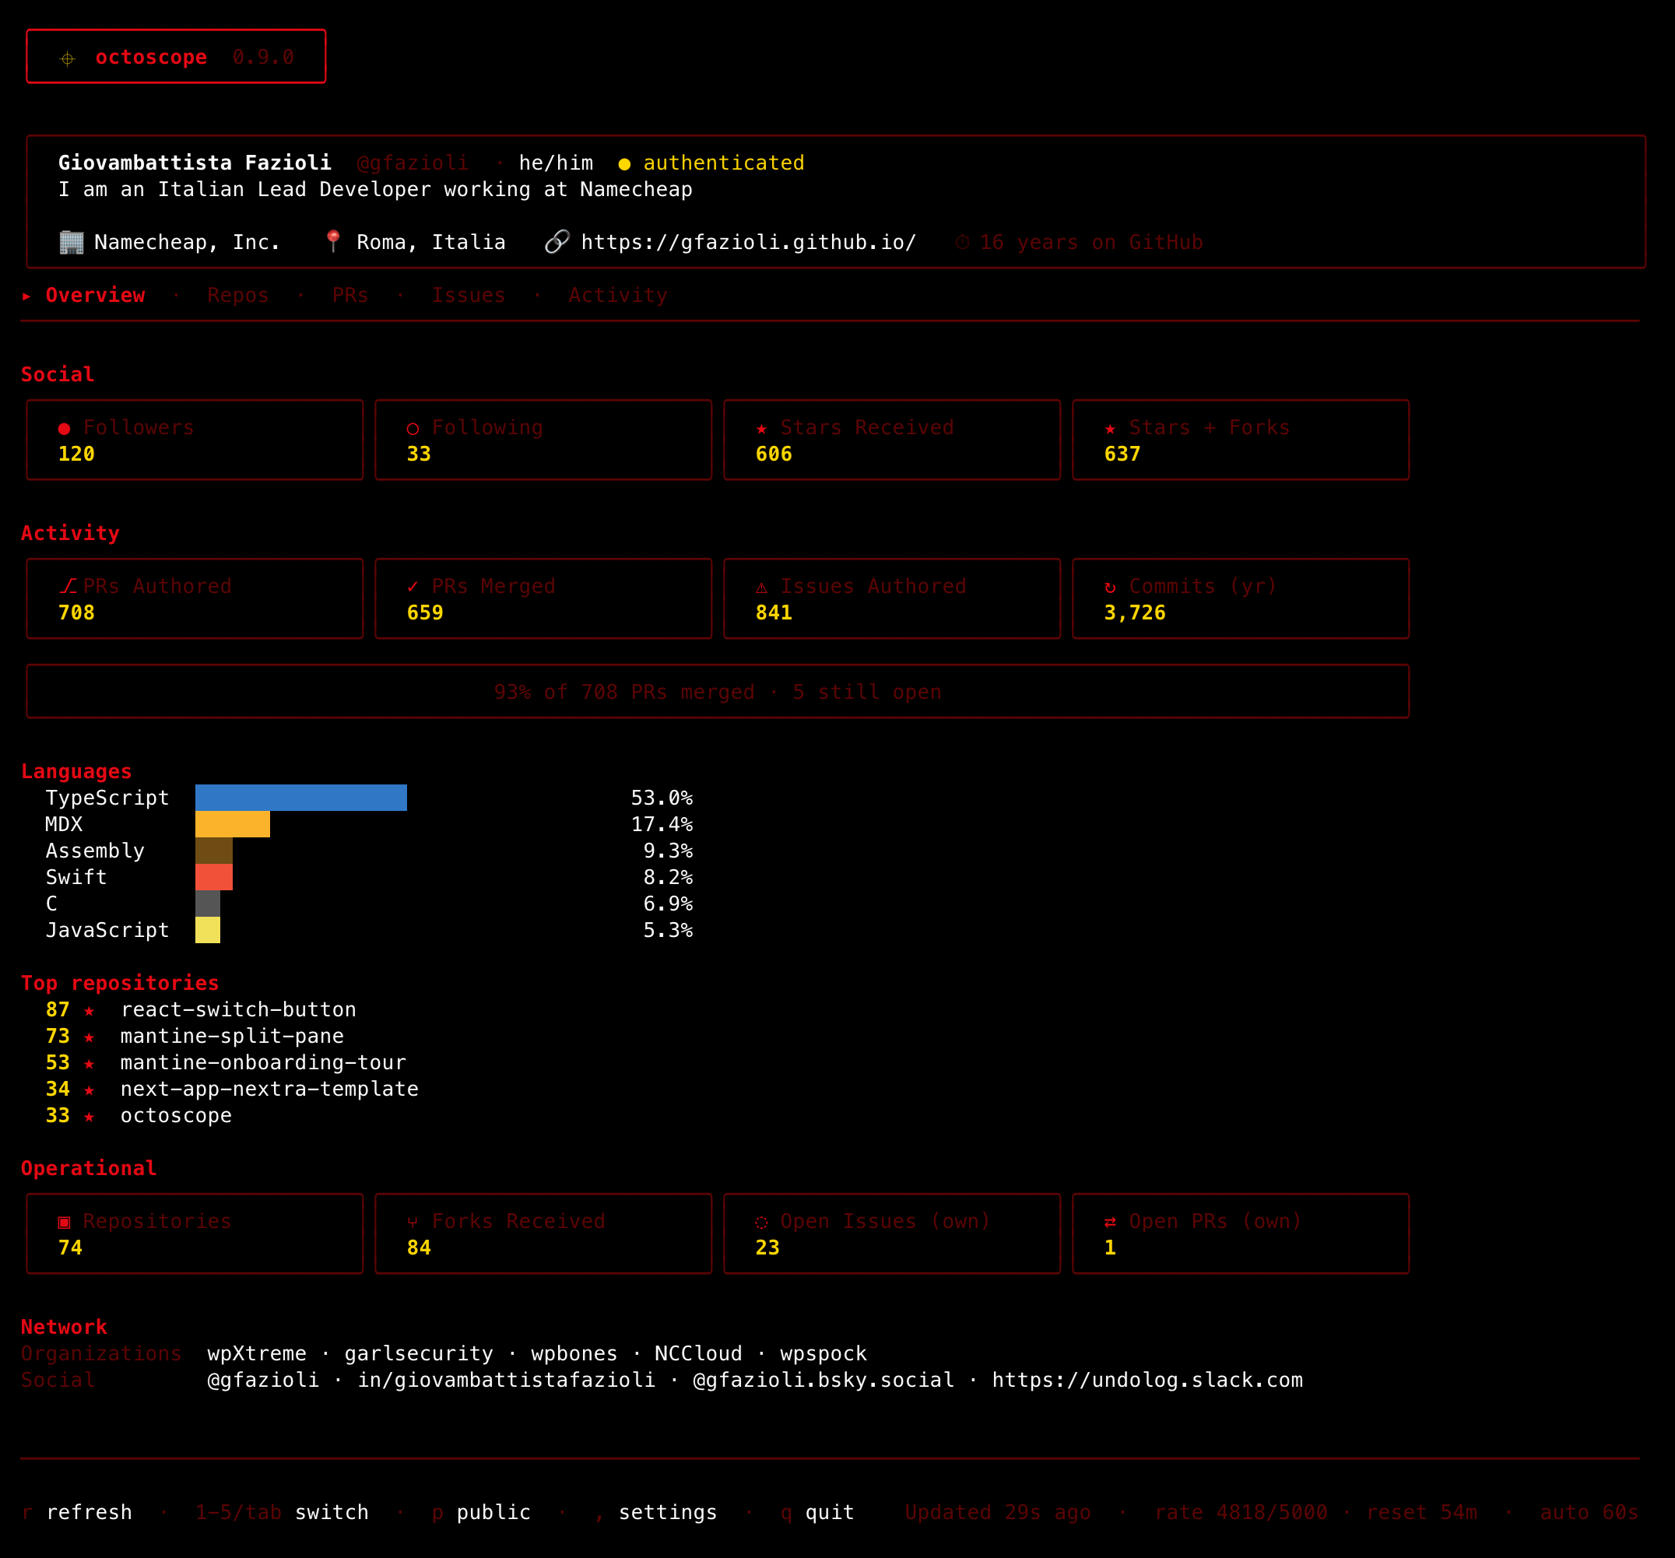The height and width of the screenshot is (1558, 1675).
Task: Click the star icon next to octoscope repository
Action: click(x=90, y=1117)
